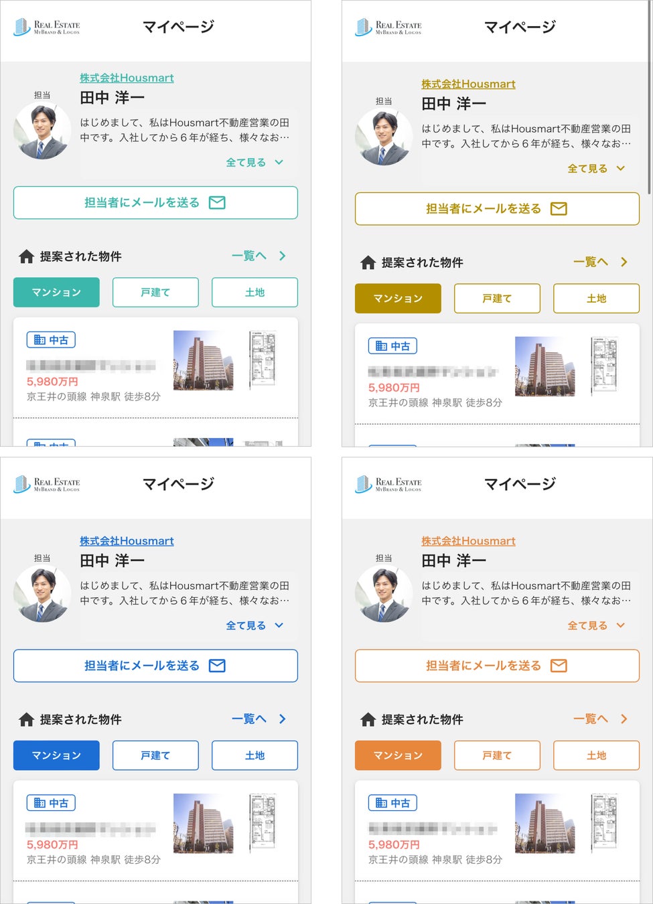
Task: Click the orange envelope icon on mail button
Action: [x=559, y=666]
